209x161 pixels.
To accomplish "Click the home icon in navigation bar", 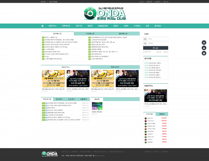I will point(42,26).
